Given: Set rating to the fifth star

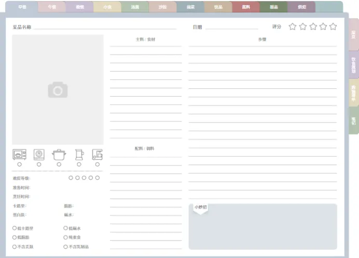Looking at the screenshot, I should [x=333, y=26].
